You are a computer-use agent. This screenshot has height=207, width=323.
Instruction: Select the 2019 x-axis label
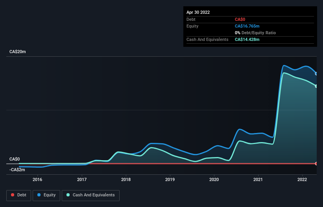click(170, 179)
